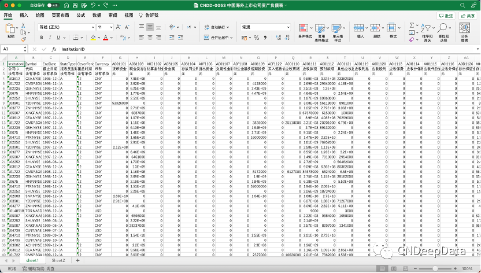Open the more commands ellipsis in title bar
This screenshot has height=273, width=481.
(x=114, y=5)
